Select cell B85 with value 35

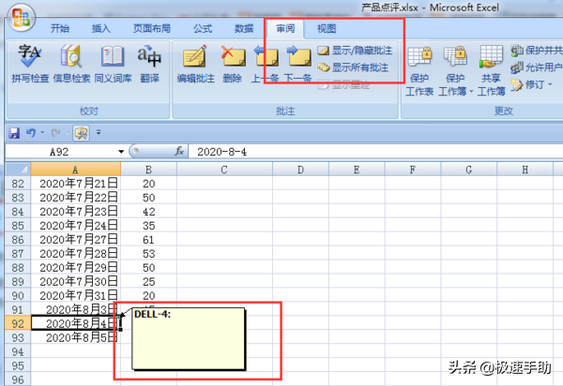[148, 226]
